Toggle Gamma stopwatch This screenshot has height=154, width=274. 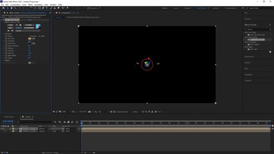6,53
